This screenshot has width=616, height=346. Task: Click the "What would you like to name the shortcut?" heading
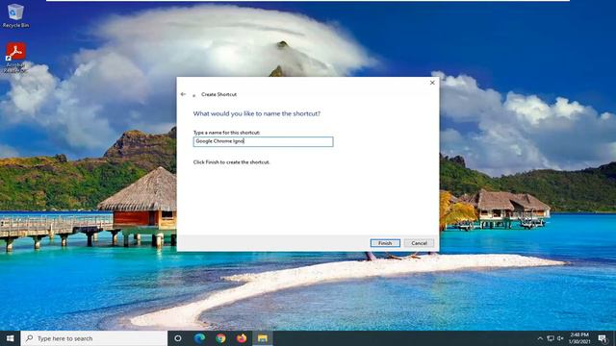coord(257,113)
